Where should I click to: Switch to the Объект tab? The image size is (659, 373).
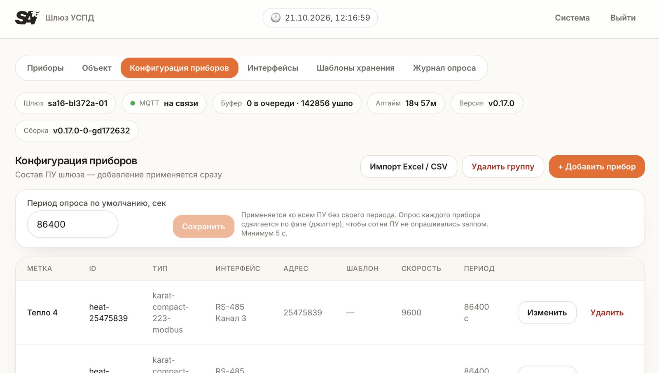click(97, 68)
